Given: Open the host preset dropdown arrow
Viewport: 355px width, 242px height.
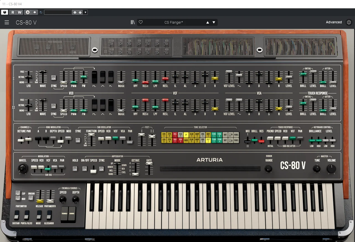Looking at the screenshot, I should point(85,12).
